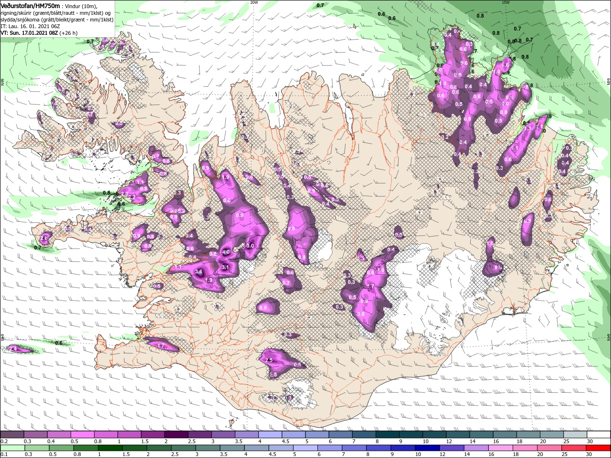Click the '3.1' precipitation value on the map
The height and width of the screenshot is (458, 611).
(225, 268)
